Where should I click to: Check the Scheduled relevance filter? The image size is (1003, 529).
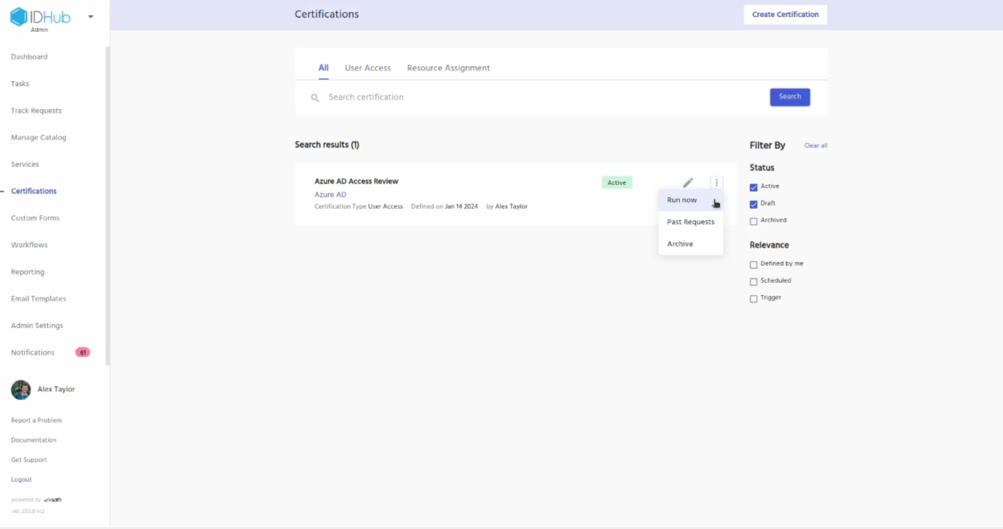(x=754, y=282)
